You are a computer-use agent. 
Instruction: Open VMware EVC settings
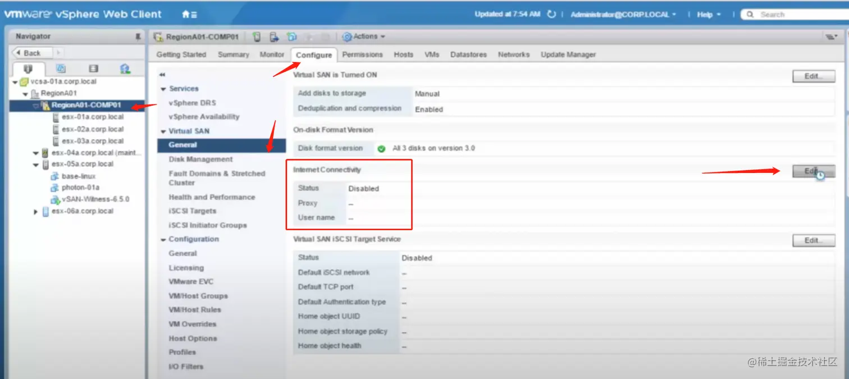(191, 281)
